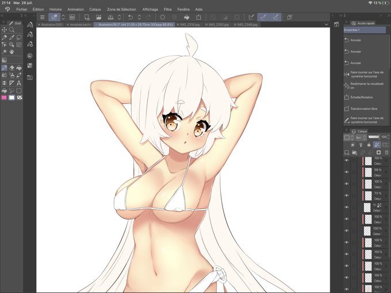Open the hamburger menu in command bar

tap(43, 17)
